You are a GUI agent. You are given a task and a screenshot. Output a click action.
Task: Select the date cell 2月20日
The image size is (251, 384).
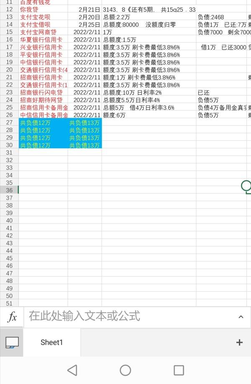coord(85,17)
